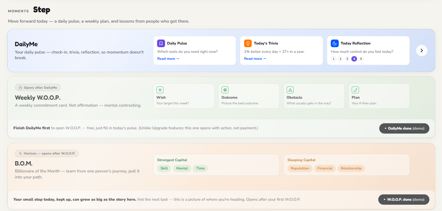Select the Reputation capital chip
This screenshot has width=442, height=211.
(300, 168)
